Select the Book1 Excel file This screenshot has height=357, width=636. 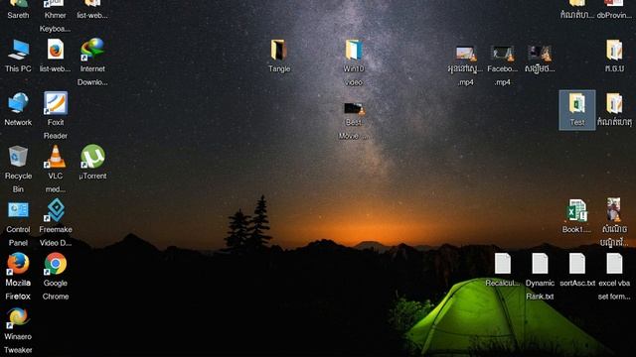tap(576, 216)
